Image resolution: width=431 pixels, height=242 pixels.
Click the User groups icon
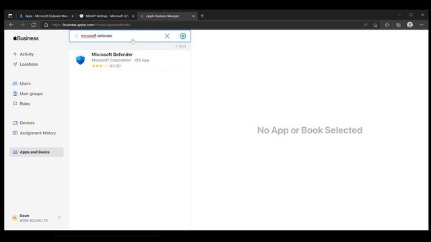point(15,93)
